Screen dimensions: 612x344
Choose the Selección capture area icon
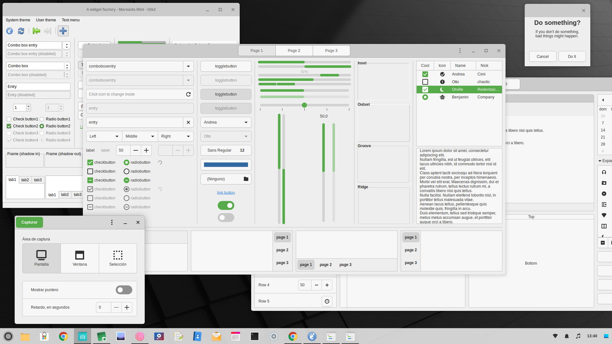pyautogui.click(x=118, y=255)
